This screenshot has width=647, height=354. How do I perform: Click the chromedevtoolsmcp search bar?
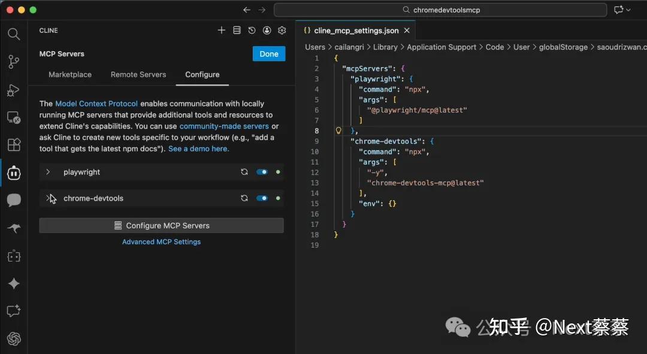point(440,10)
